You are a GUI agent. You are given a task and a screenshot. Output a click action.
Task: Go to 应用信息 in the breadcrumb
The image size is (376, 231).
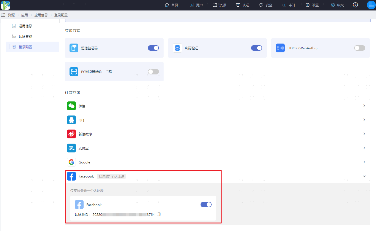tap(41, 15)
